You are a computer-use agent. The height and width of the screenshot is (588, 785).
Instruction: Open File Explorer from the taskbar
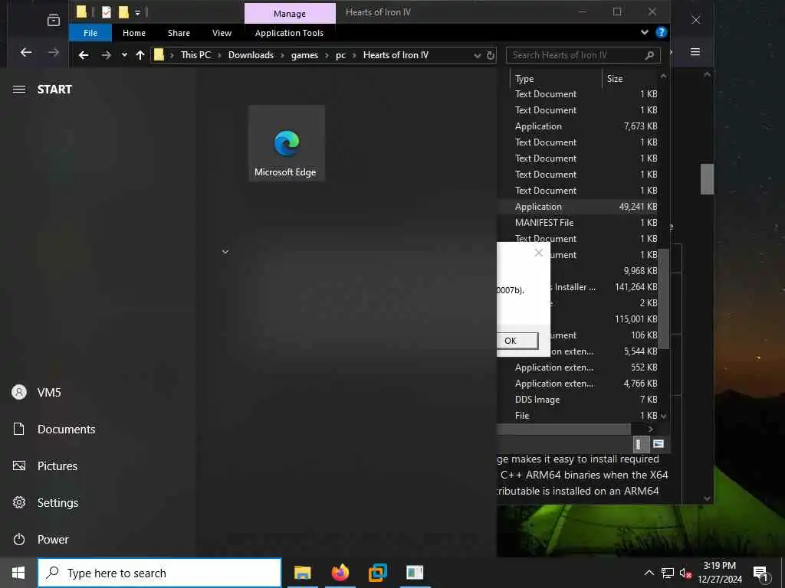(302, 573)
